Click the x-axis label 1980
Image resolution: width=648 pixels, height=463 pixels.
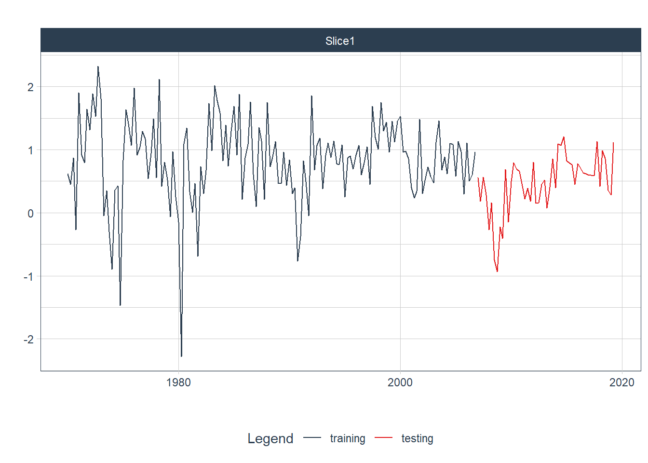[x=178, y=383]
